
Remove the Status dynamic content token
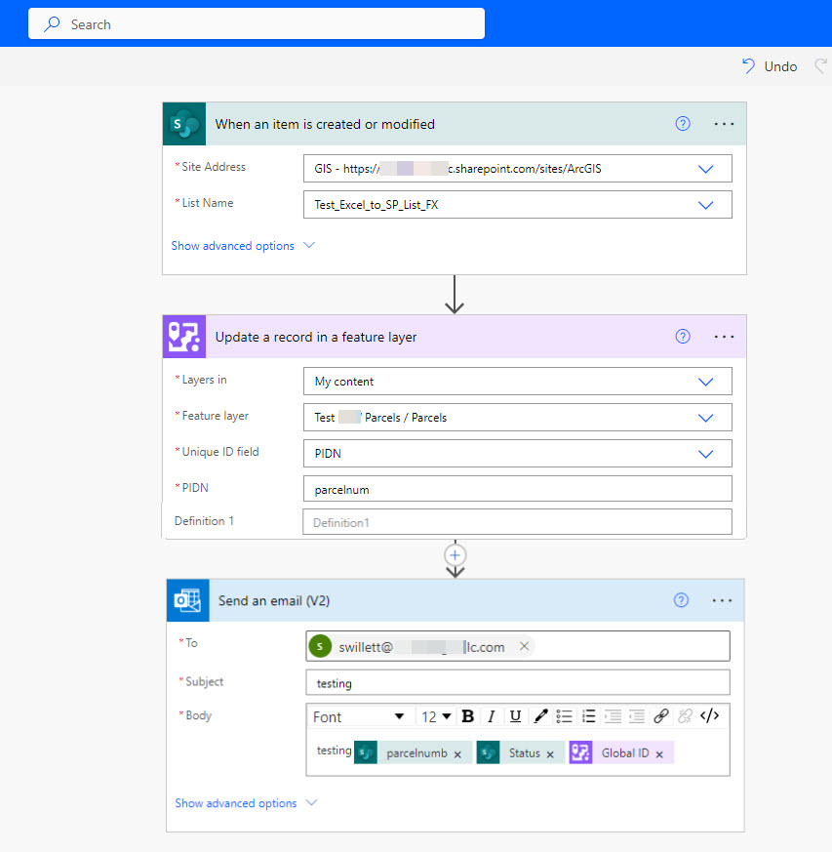point(552,752)
